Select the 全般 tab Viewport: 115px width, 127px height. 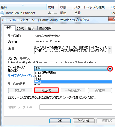coord(10,28)
